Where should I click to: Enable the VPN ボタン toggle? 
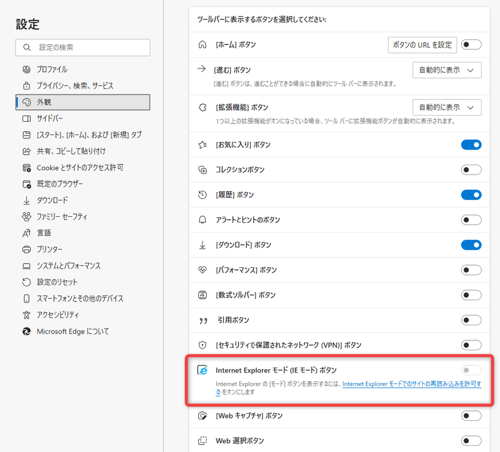471,345
